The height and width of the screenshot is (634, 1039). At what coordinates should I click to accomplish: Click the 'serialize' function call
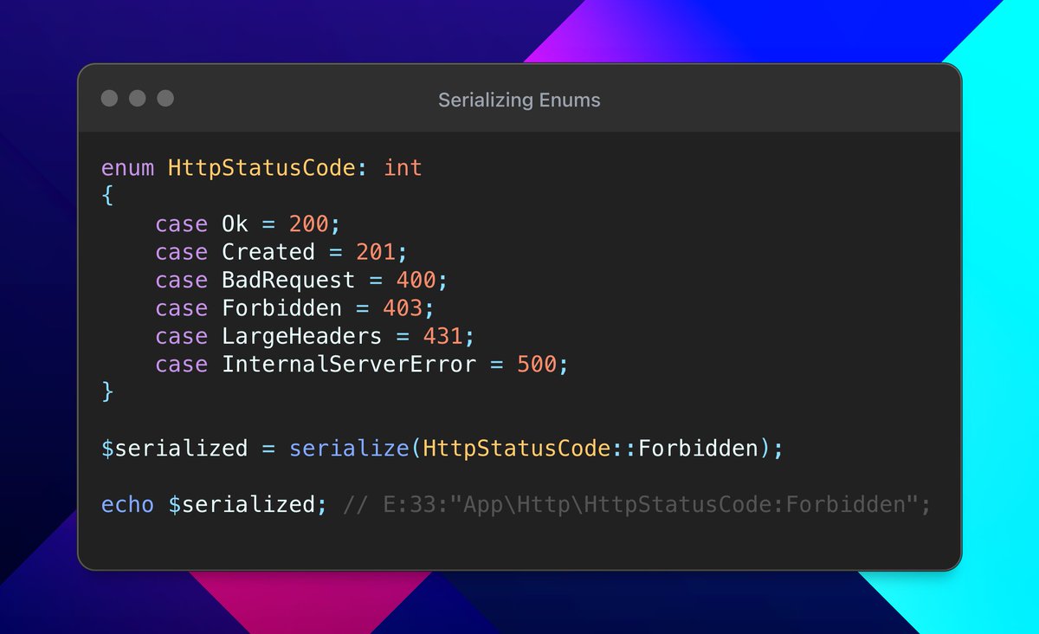coord(349,449)
